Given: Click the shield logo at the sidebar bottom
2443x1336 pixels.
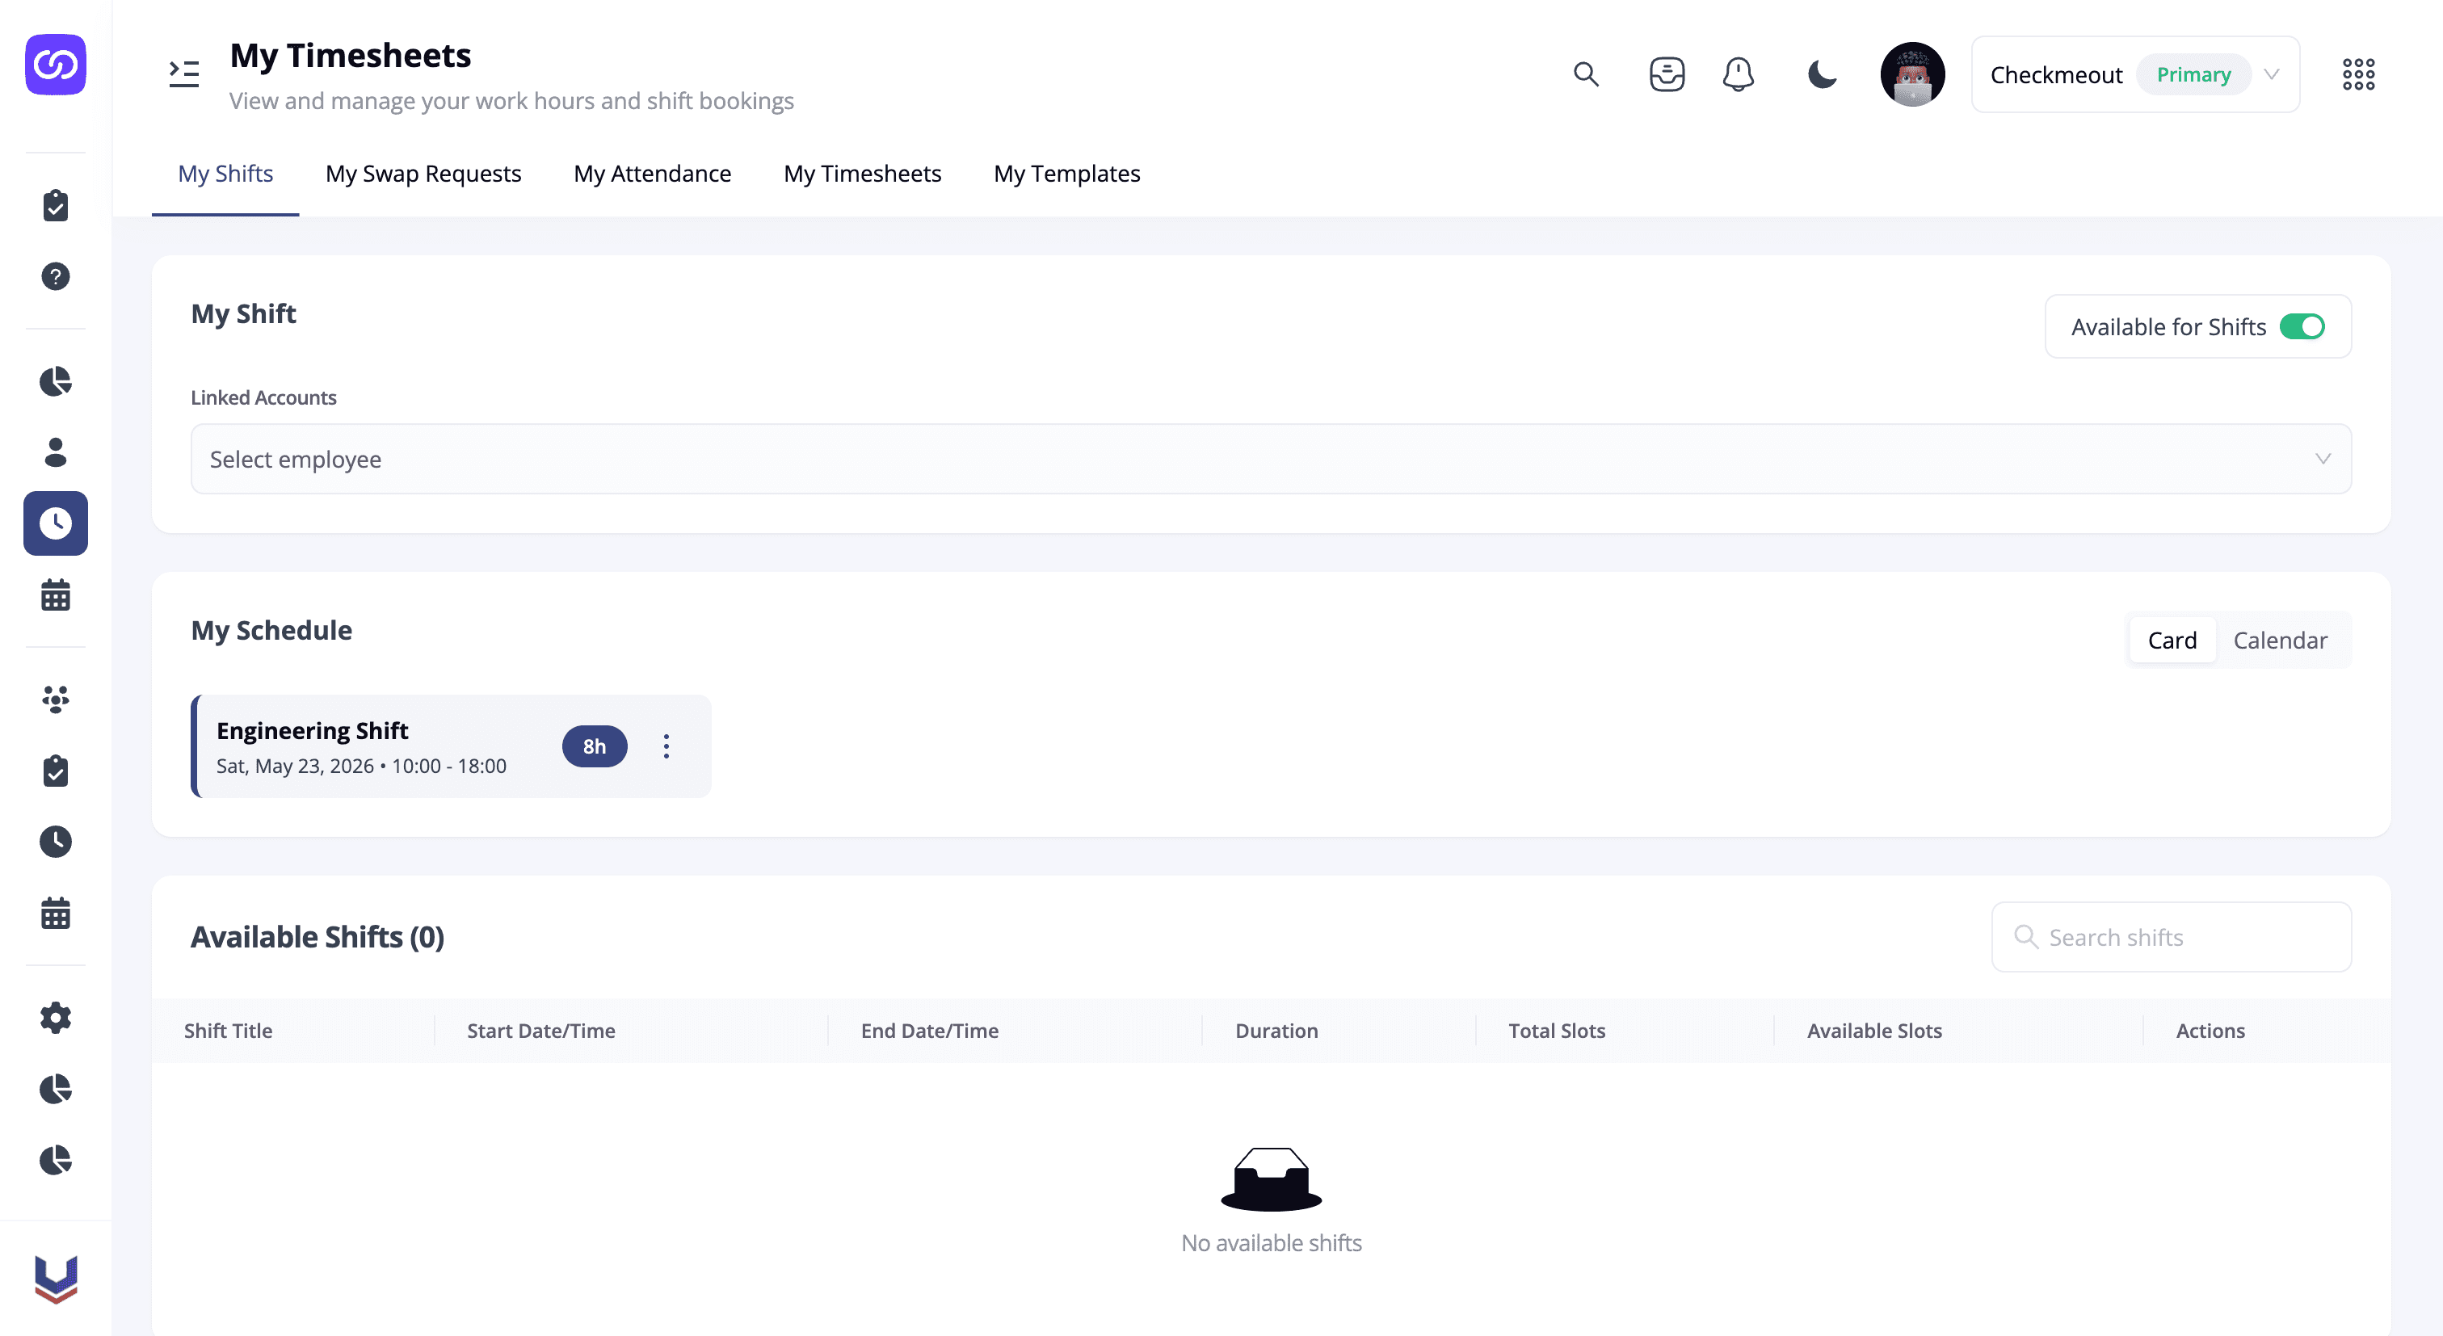Looking at the screenshot, I should [55, 1279].
